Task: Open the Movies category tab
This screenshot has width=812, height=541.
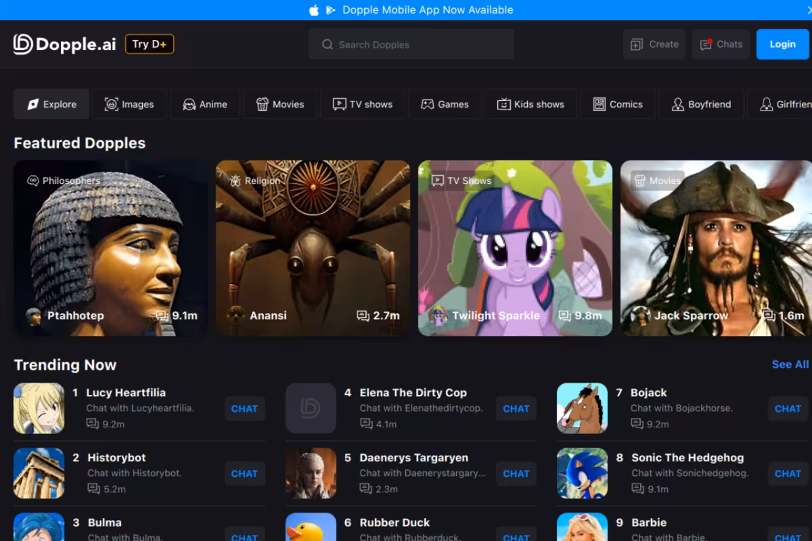Action: point(280,104)
